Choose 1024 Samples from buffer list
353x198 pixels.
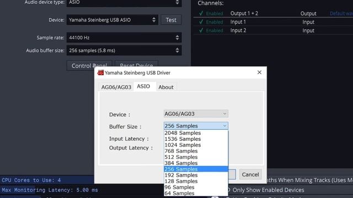pos(196,145)
